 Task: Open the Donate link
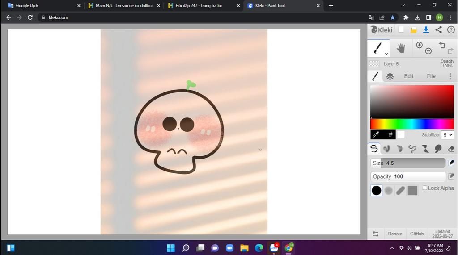395,234
